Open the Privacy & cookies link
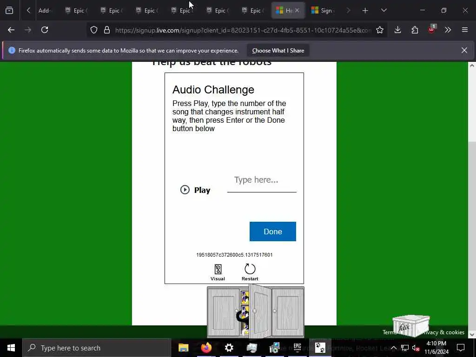The height and width of the screenshot is (357, 476). pos(444,332)
